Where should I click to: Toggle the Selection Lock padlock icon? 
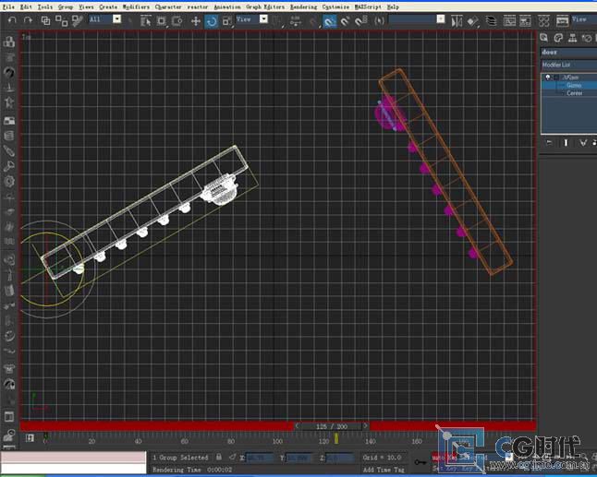[x=219, y=457]
